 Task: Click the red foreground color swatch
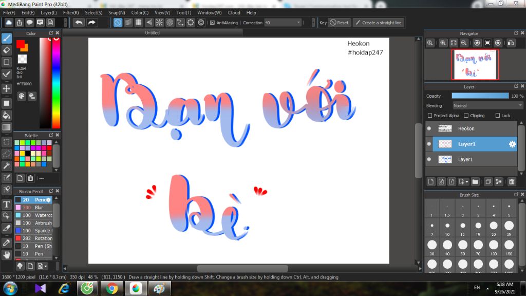21,44
